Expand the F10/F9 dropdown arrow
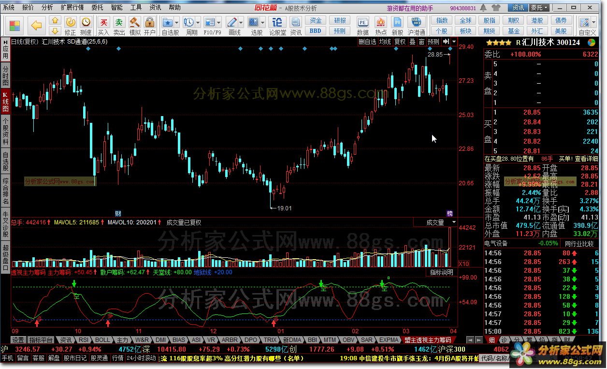 pyautogui.click(x=219, y=22)
